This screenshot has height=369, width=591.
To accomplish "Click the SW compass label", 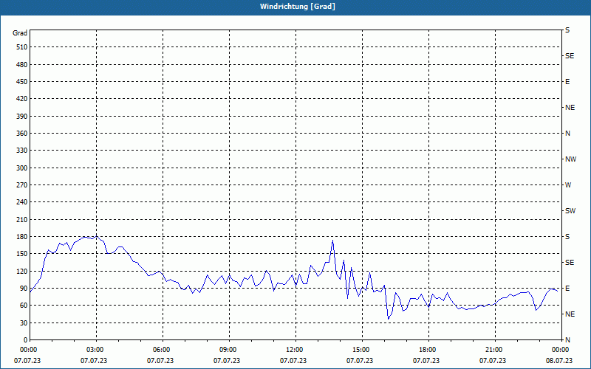I will [570, 211].
